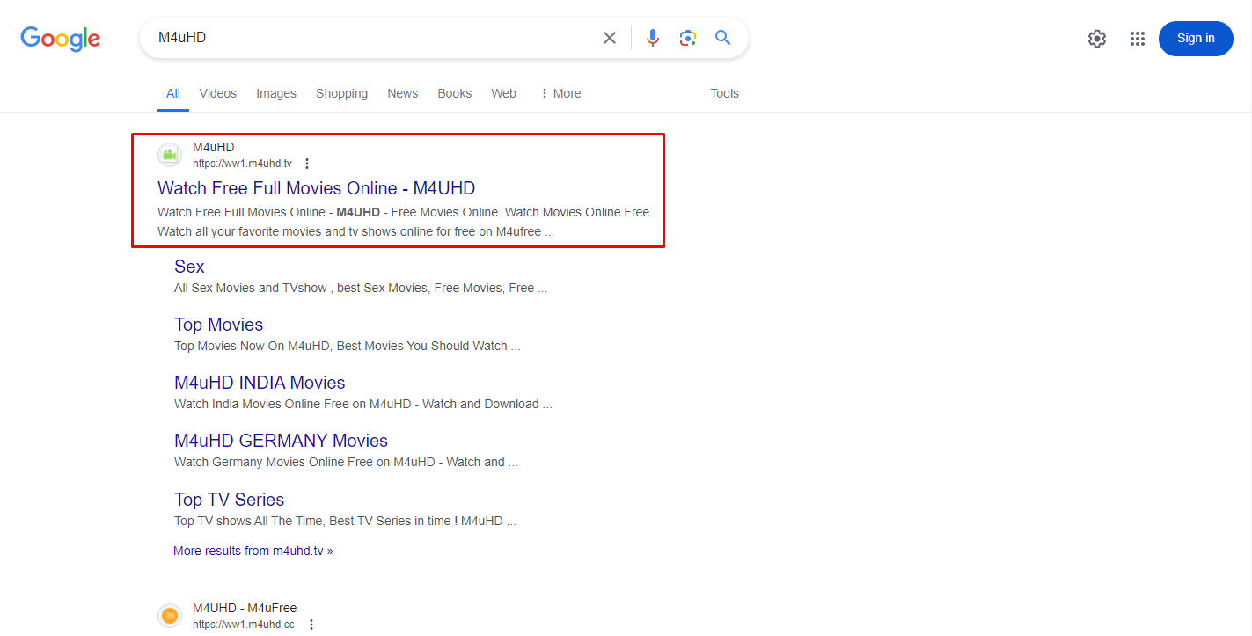The image size is (1252, 636).
Task: Clear the search box with X icon
Action: [x=609, y=38]
